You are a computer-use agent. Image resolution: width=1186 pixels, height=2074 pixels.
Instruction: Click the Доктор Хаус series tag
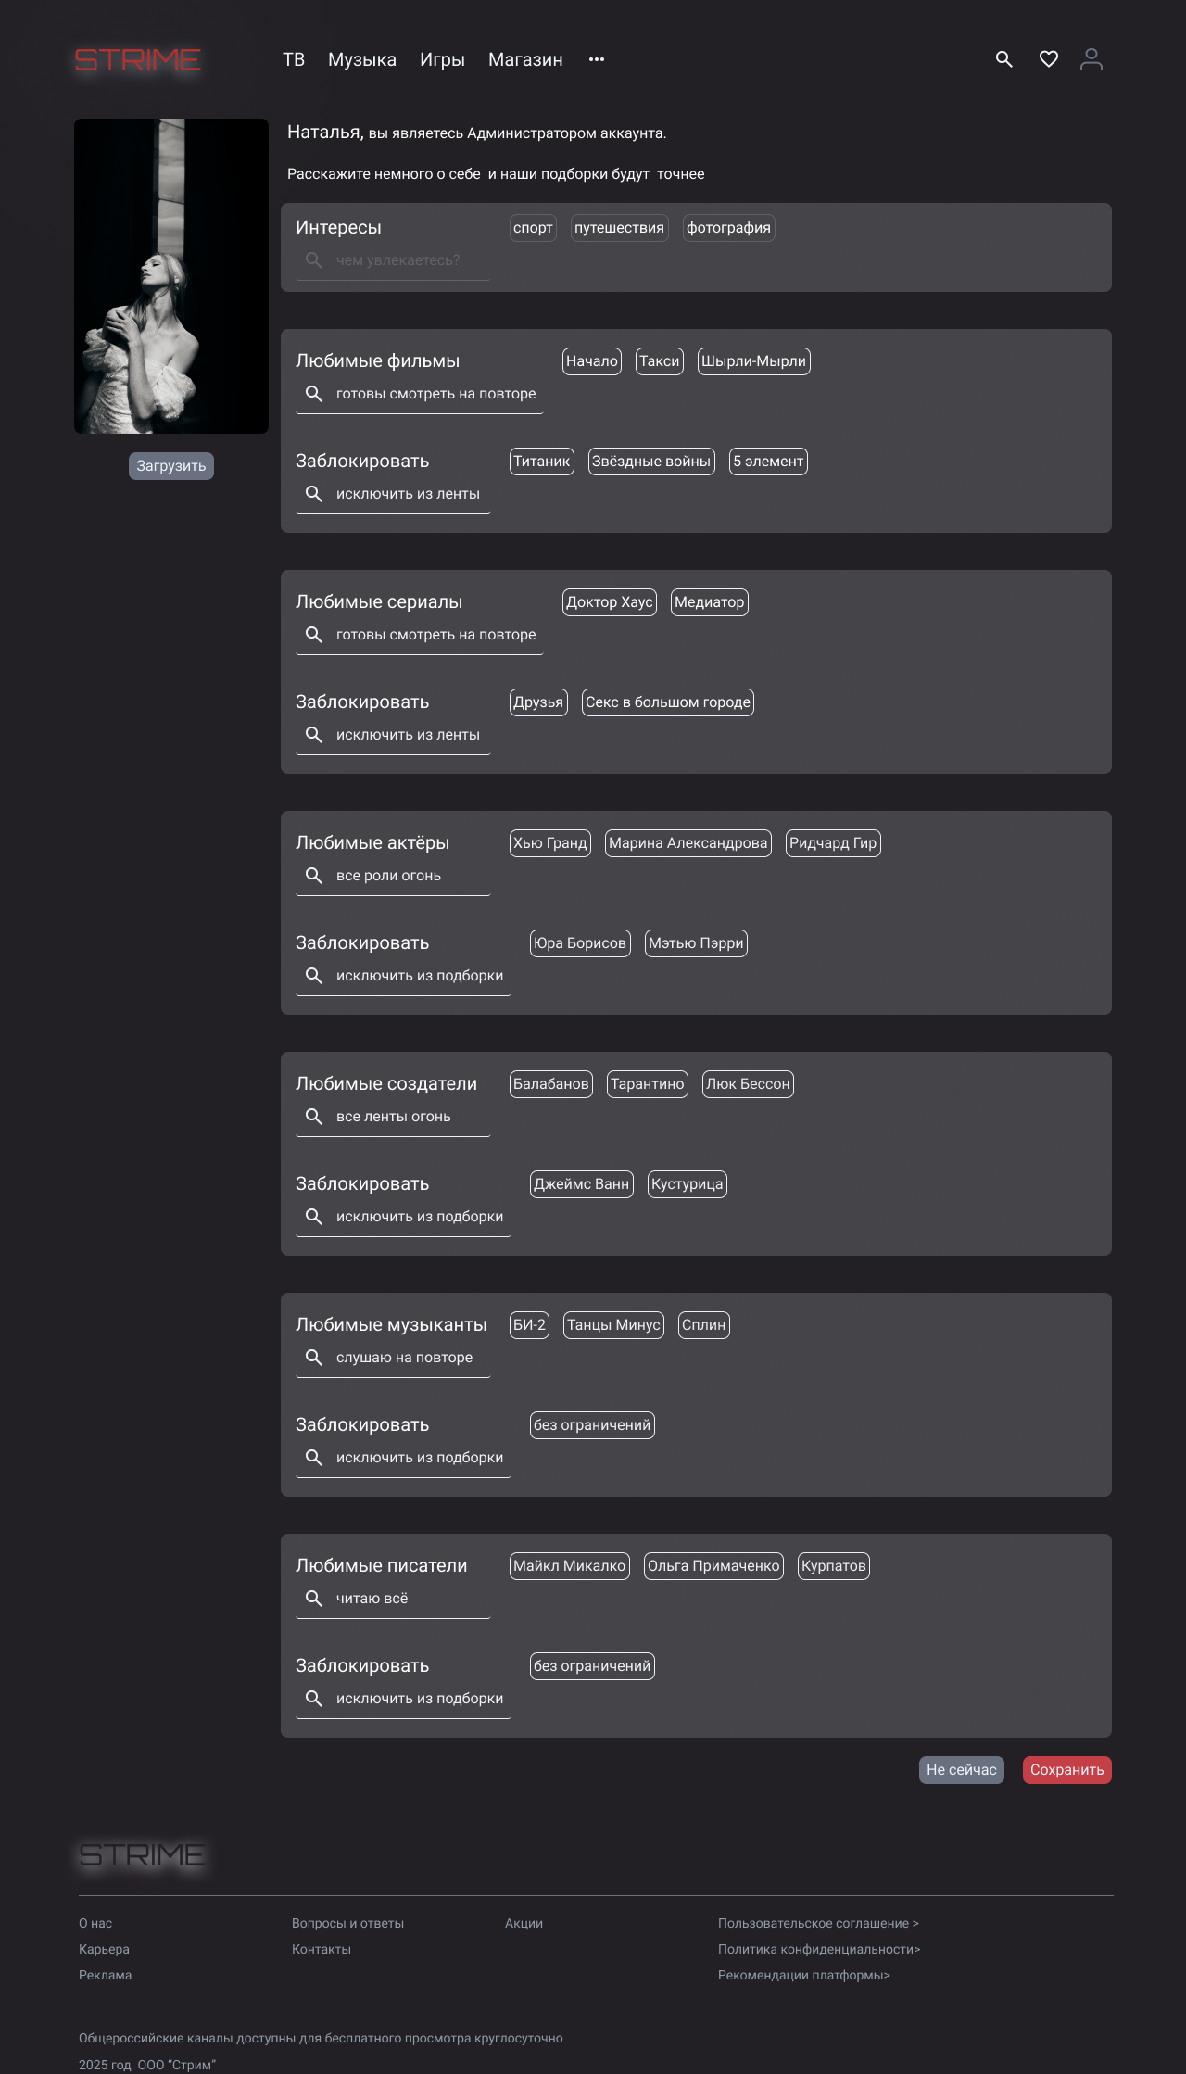610,602
